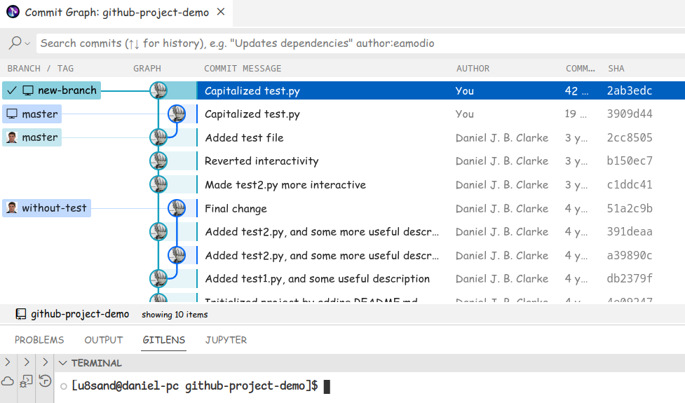Viewport: 685px width, 403px height.
Task: Select the without-test branch label
Action: [x=53, y=208]
